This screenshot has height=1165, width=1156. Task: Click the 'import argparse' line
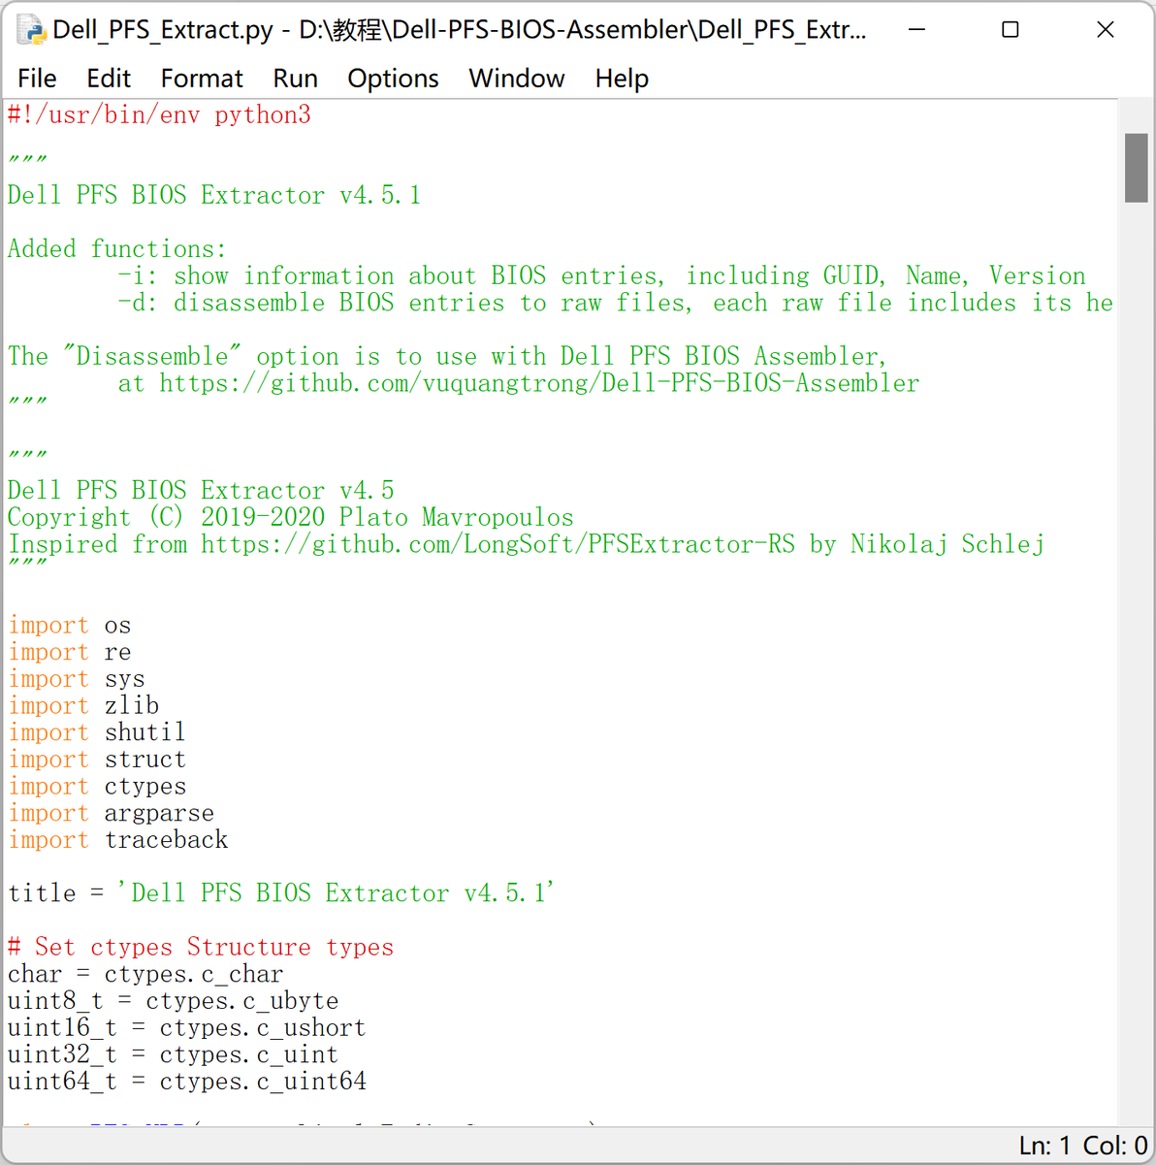111,813
